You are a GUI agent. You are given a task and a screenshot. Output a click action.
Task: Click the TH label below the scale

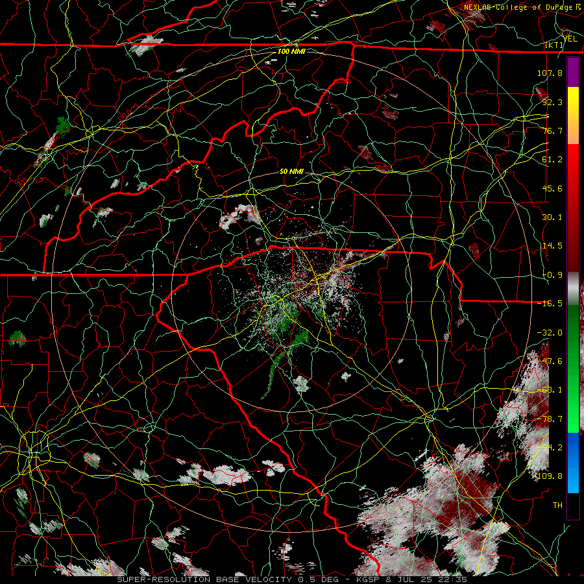click(x=557, y=505)
